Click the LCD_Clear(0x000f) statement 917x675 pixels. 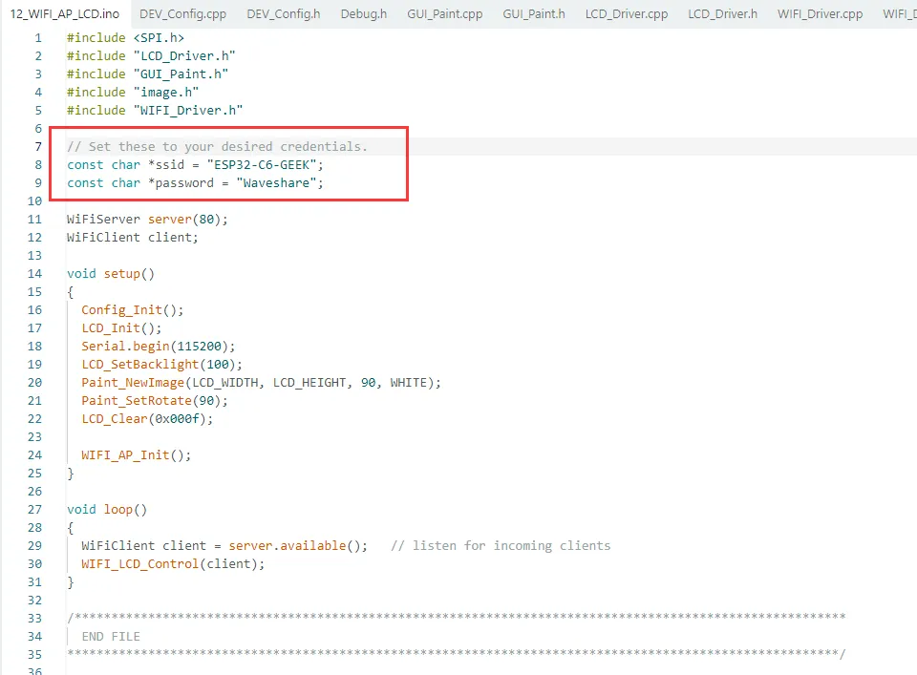(147, 418)
